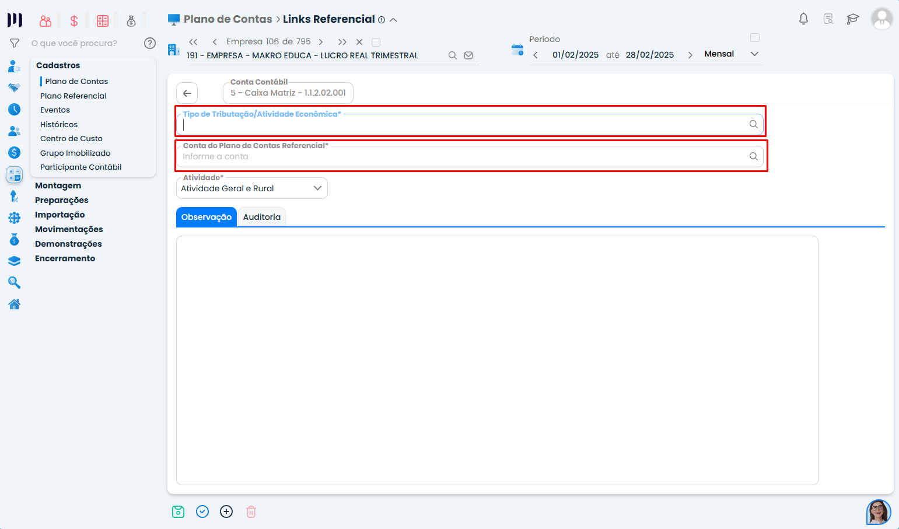Click the red trash delete icon
The image size is (899, 529).
coord(251,512)
